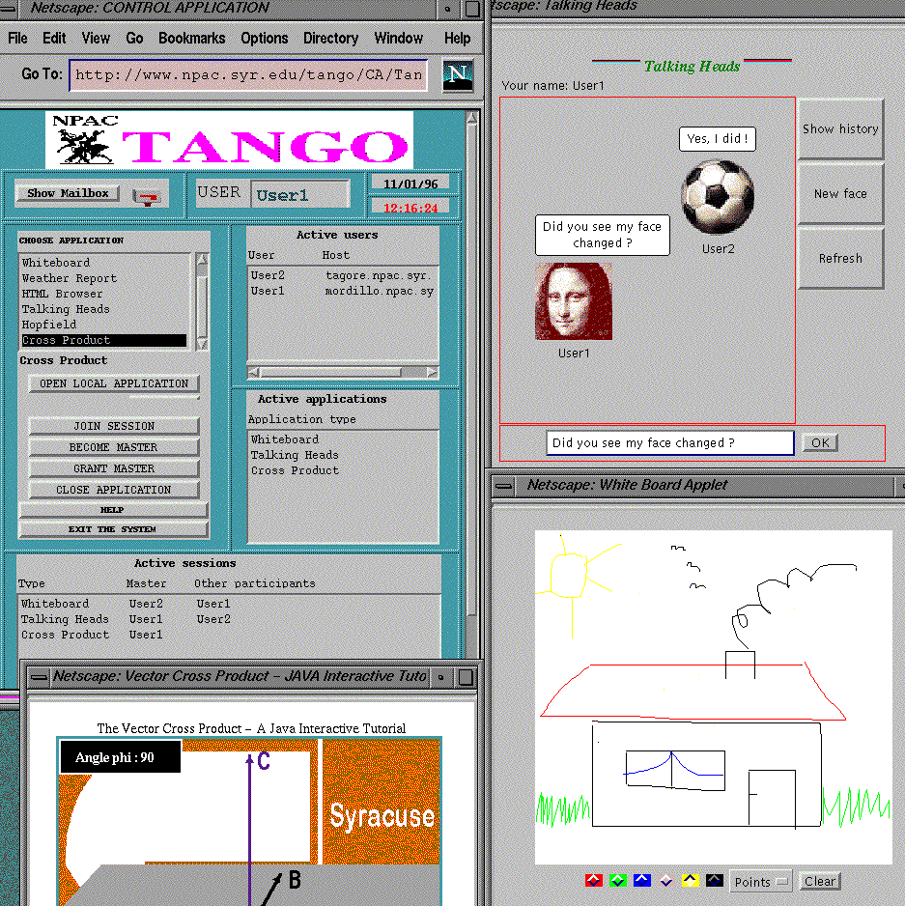Click application list scroll up arrow
This screenshot has width=905, height=906.
pyautogui.click(x=202, y=258)
